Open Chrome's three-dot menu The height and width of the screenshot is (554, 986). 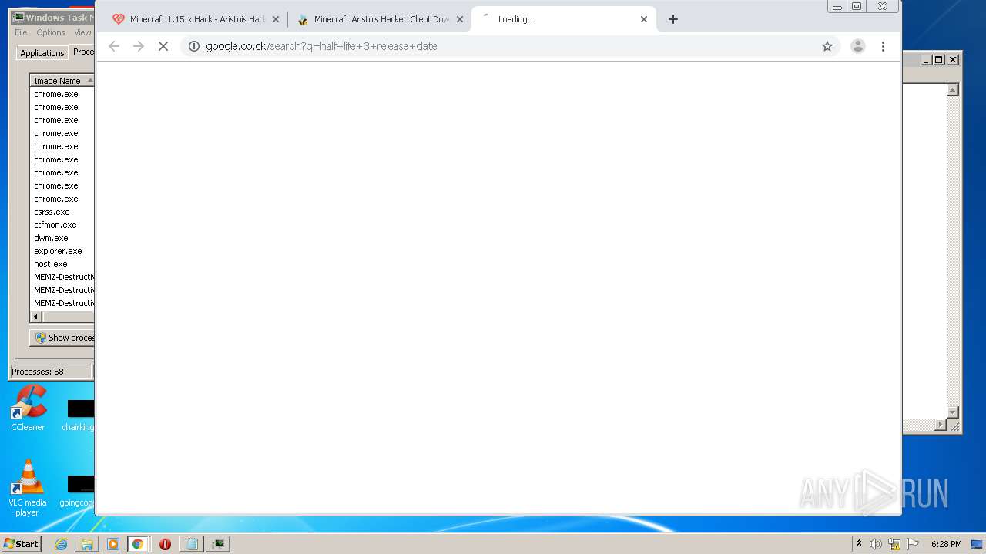pyautogui.click(x=883, y=46)
